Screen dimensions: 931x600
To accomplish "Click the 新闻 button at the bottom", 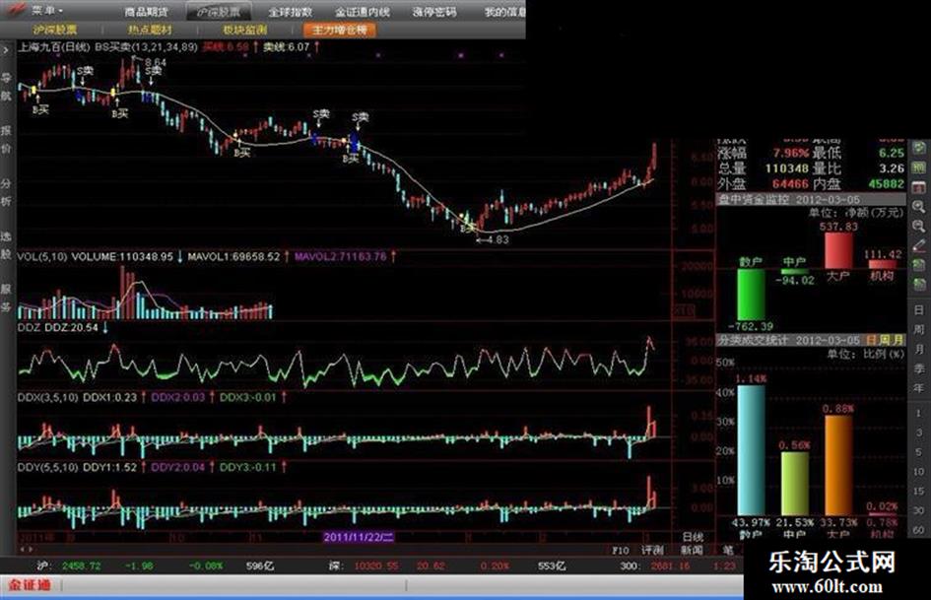I will tap(691, 549).
